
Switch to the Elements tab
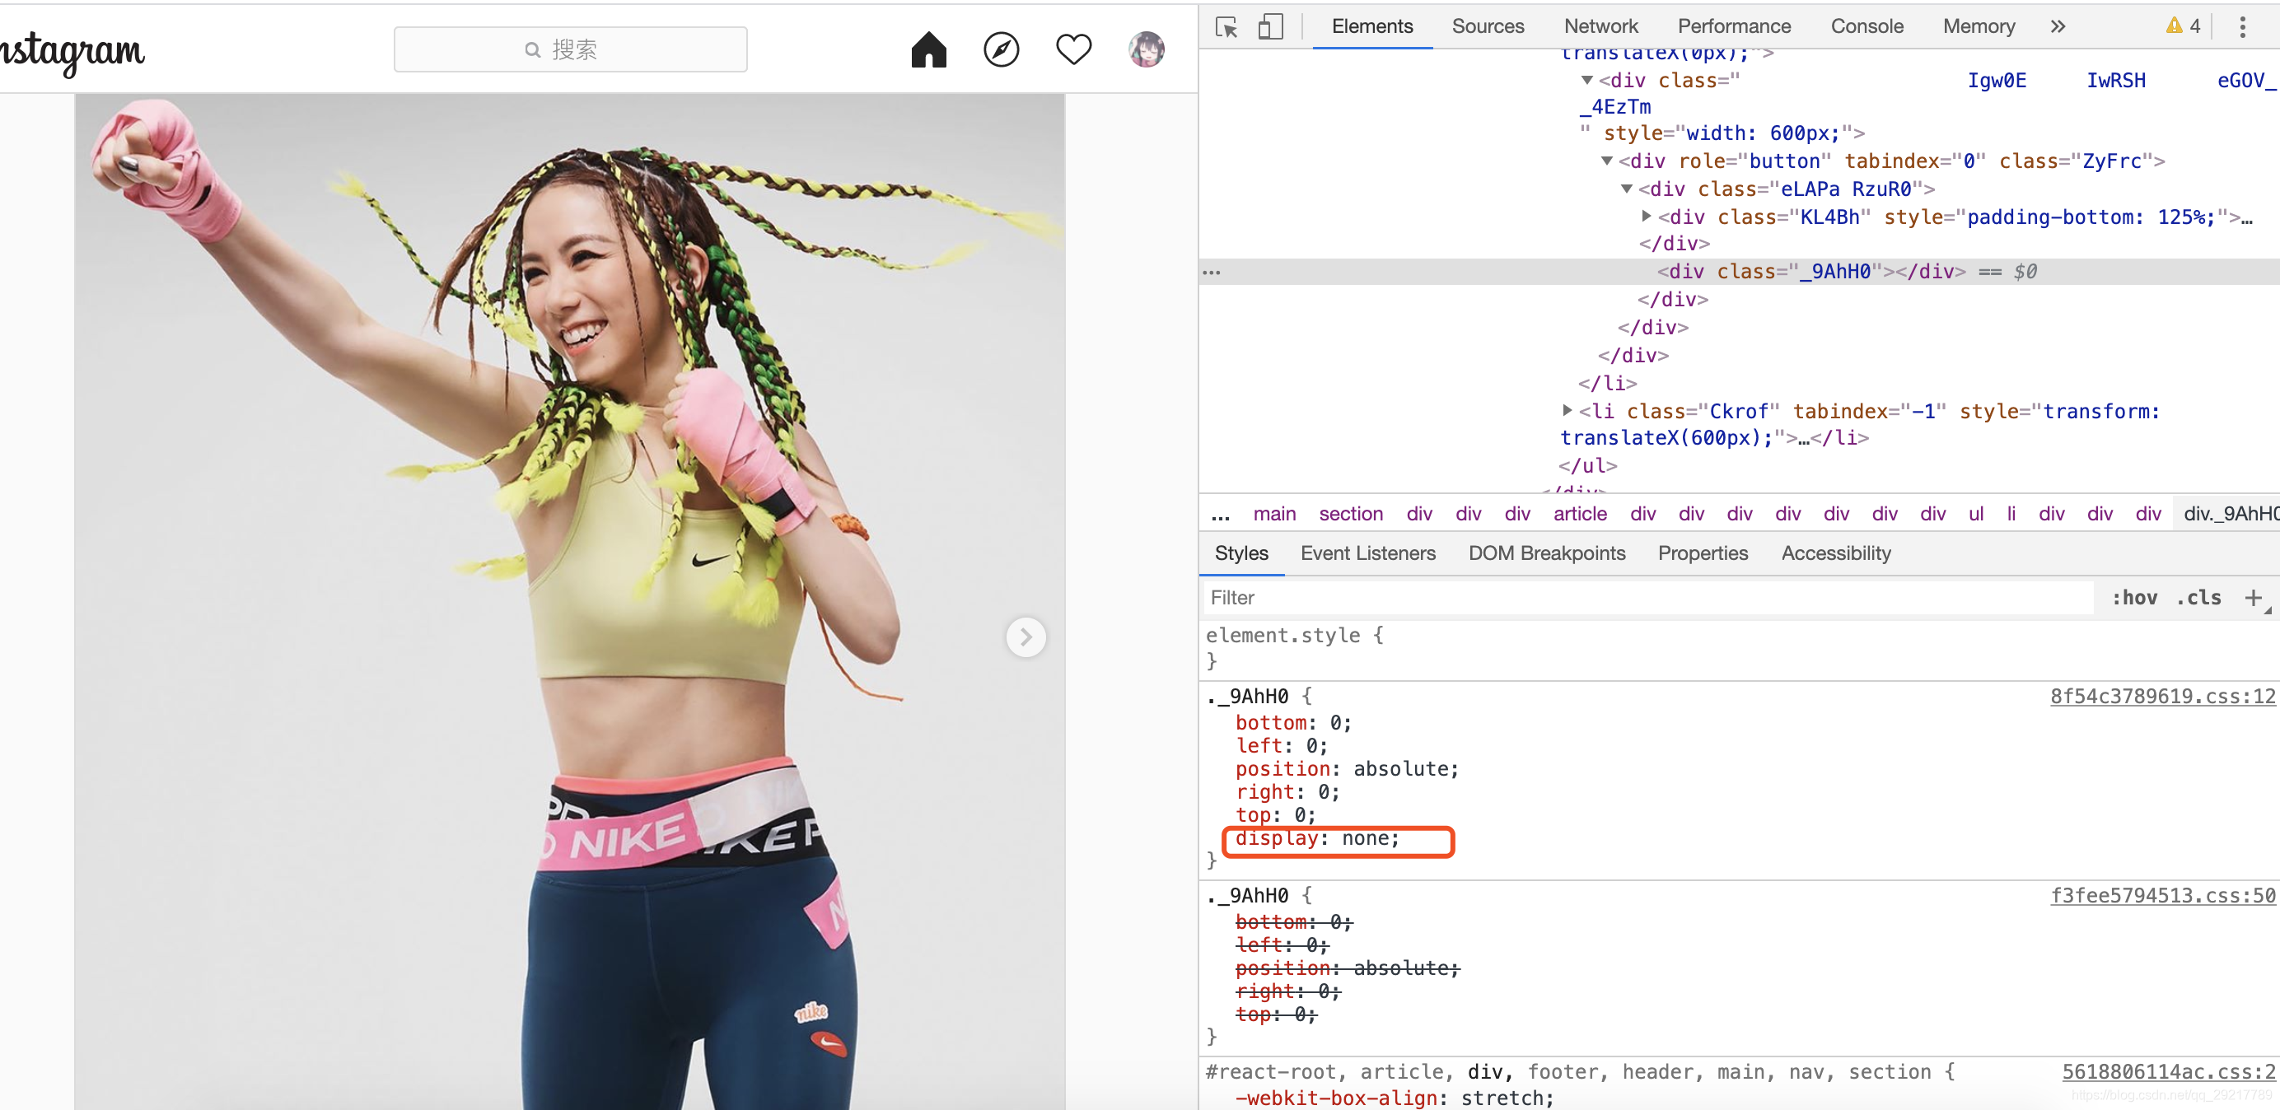1372,26
